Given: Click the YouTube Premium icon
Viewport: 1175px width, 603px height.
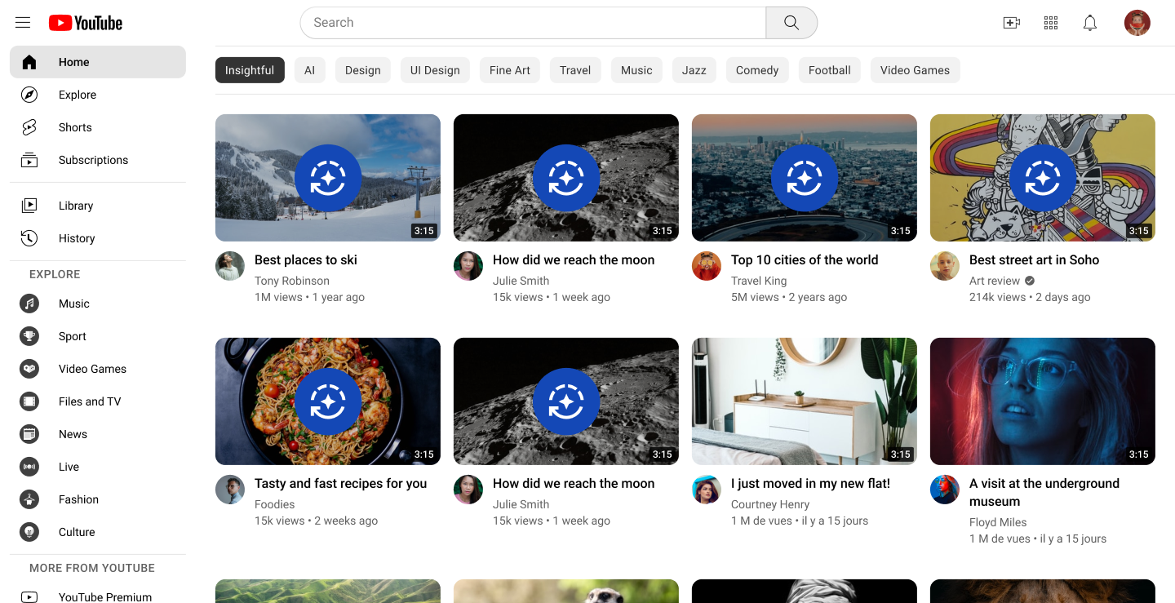Looking at the screenshot, I should [29, 597].
